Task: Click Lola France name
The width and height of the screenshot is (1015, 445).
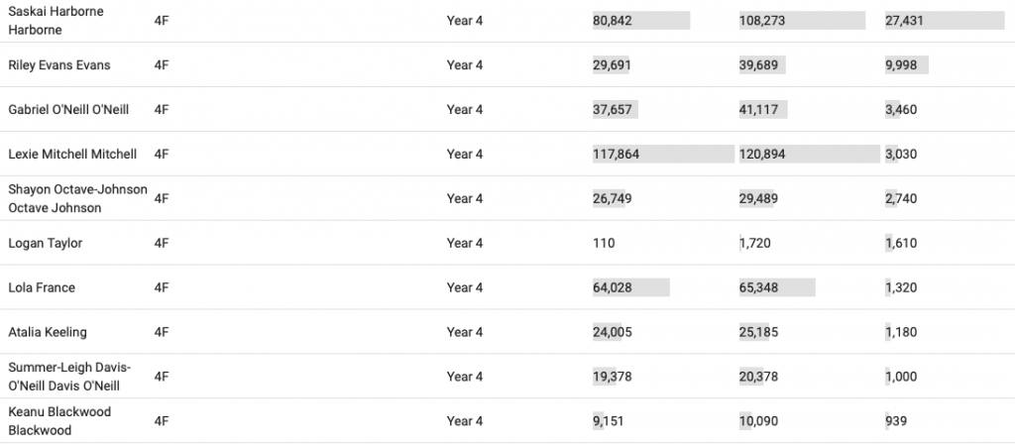Action: [x=42, y=287]
